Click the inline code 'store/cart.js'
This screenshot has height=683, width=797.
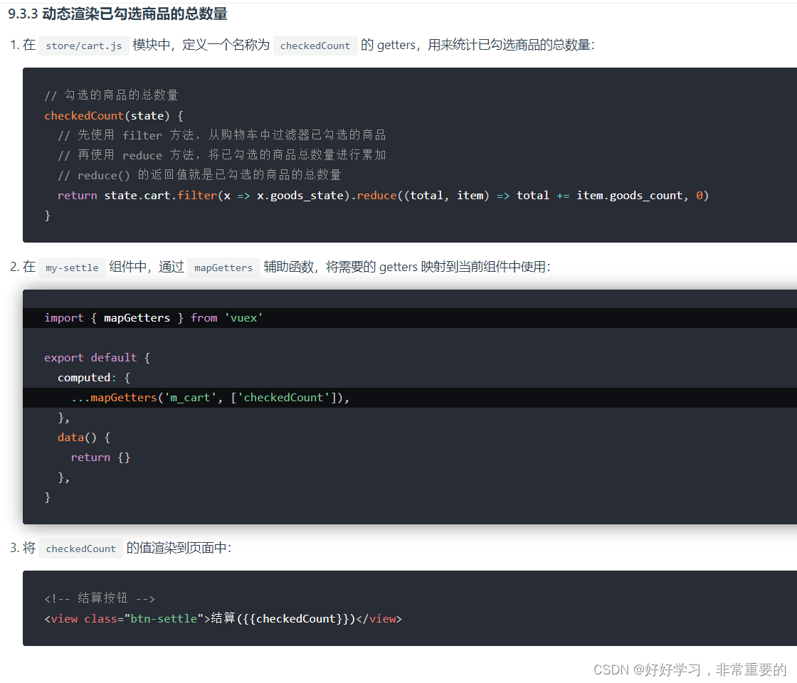[84, 46]
